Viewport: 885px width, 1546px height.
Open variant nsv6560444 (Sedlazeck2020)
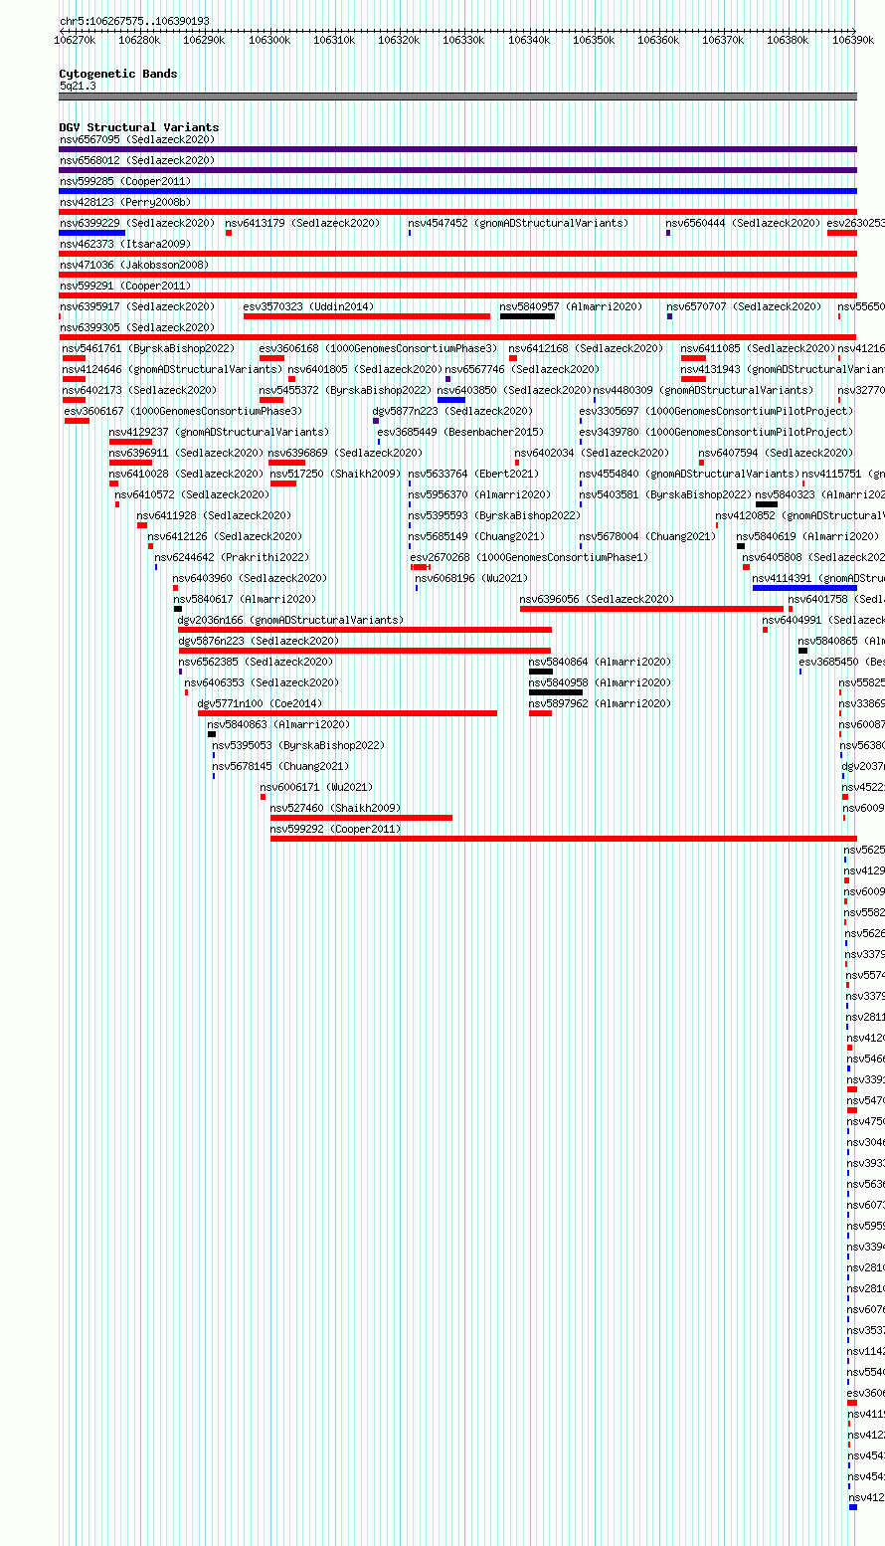(744, 223)
